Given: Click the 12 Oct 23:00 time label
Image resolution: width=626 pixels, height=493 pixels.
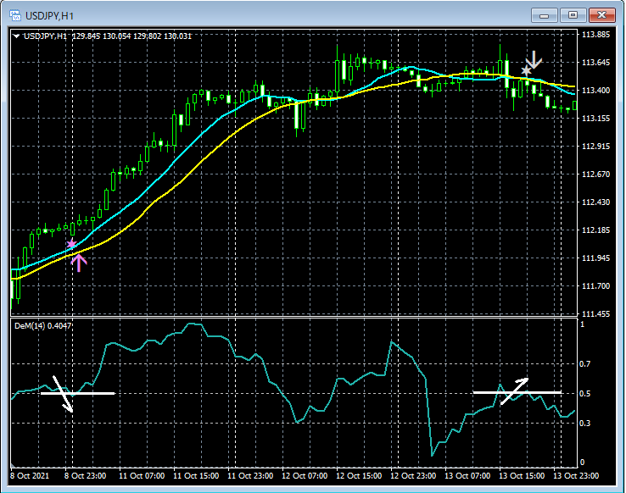Looking at the screenshot, I should [x=413, y=475].
